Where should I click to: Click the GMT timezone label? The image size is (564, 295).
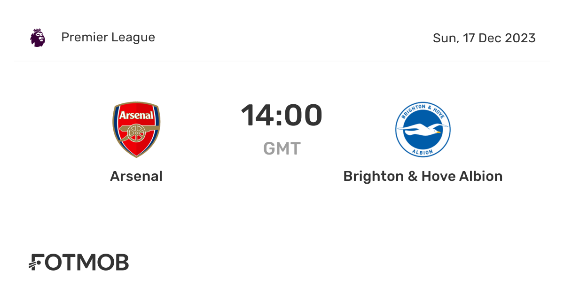pyautogui.click(x=282, y=148)
